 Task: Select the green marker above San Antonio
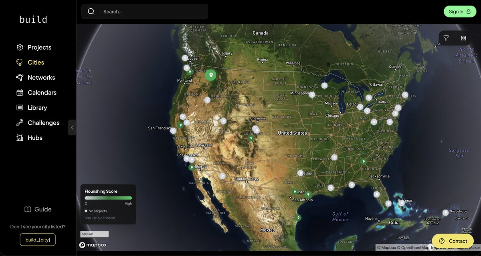(x=295, y=192)
